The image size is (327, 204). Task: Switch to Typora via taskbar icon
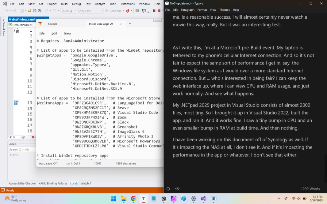click(x=144, y=198)
